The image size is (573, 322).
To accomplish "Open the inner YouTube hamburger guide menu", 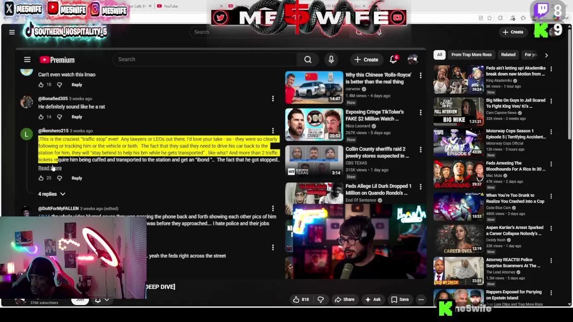I will [27, 59].
